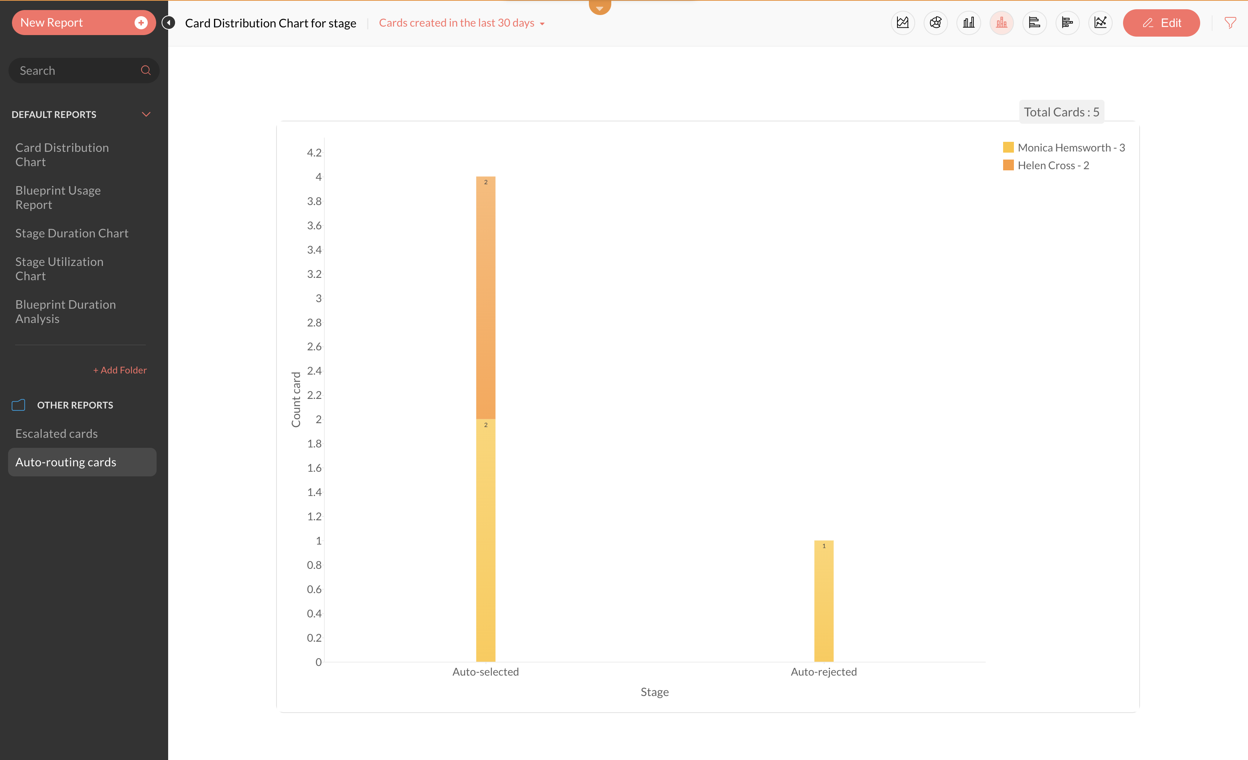1248x760 pixels.
Task: Open the filter funnel icon
Action: tap(1230, 23)
